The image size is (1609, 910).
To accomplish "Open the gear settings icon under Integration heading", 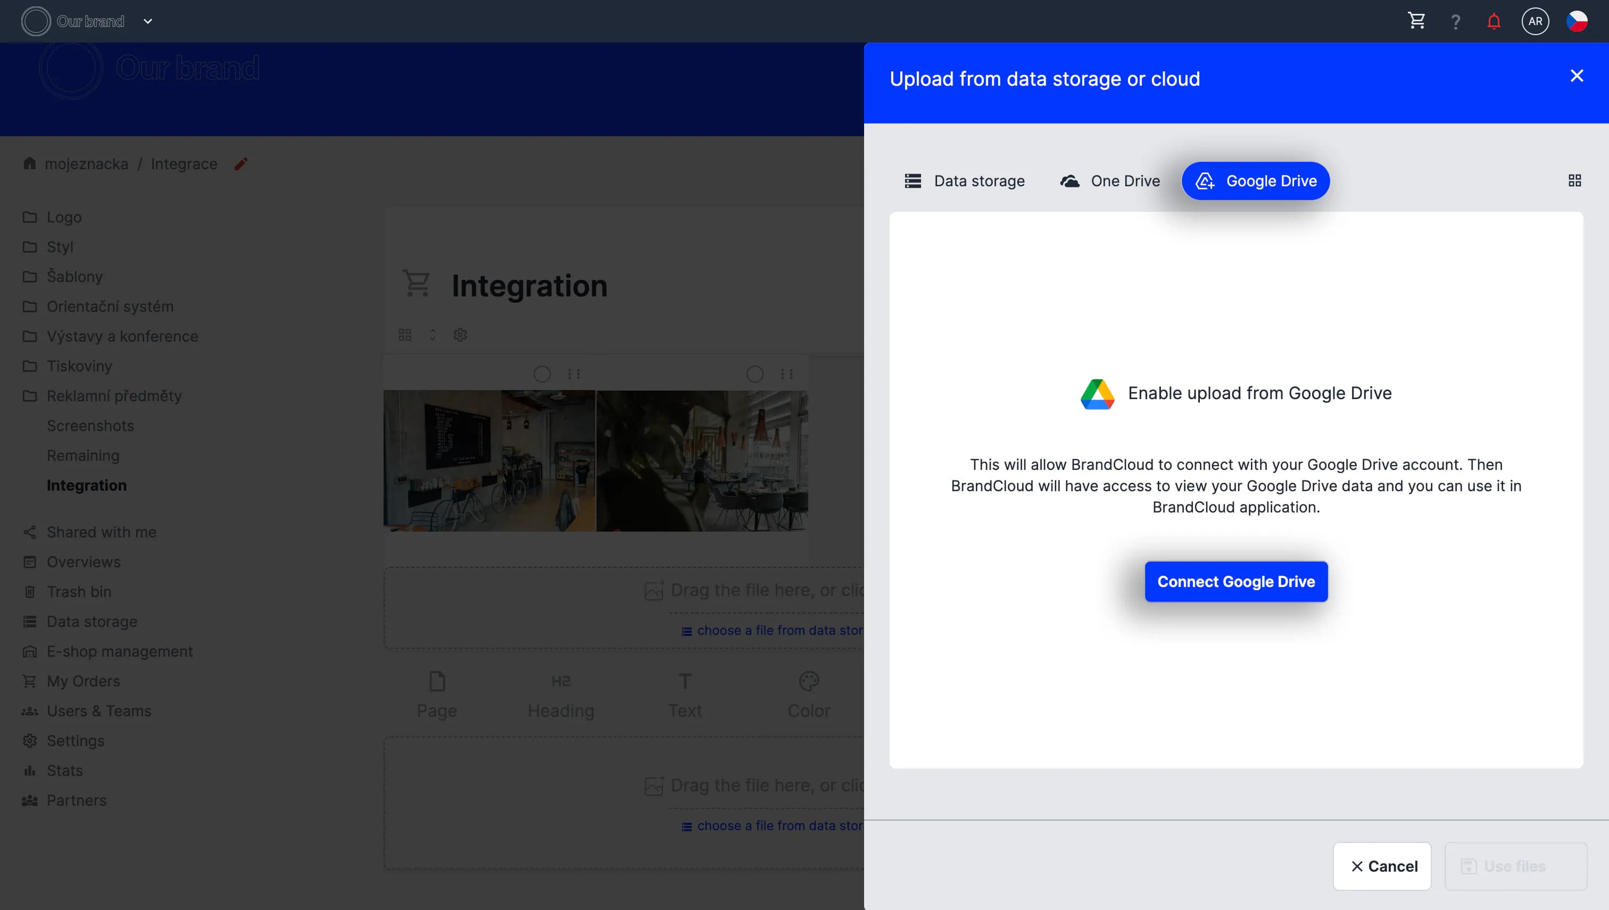I will [460, 335].
